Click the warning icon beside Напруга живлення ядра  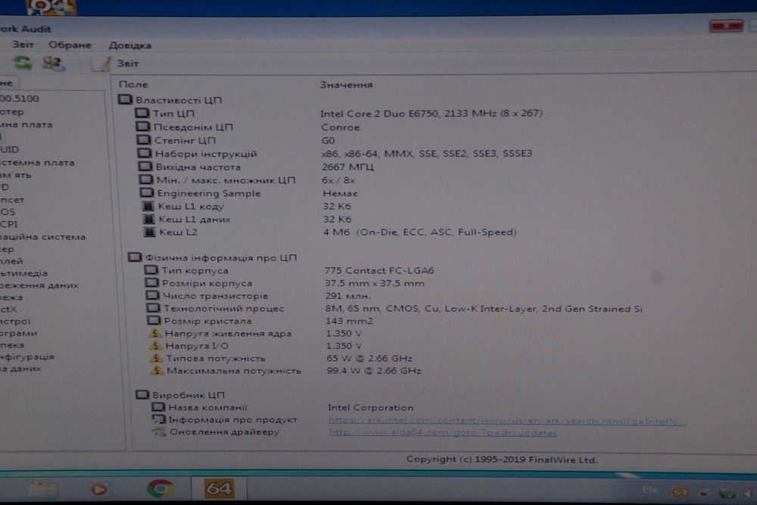click(x=155, y=333)
